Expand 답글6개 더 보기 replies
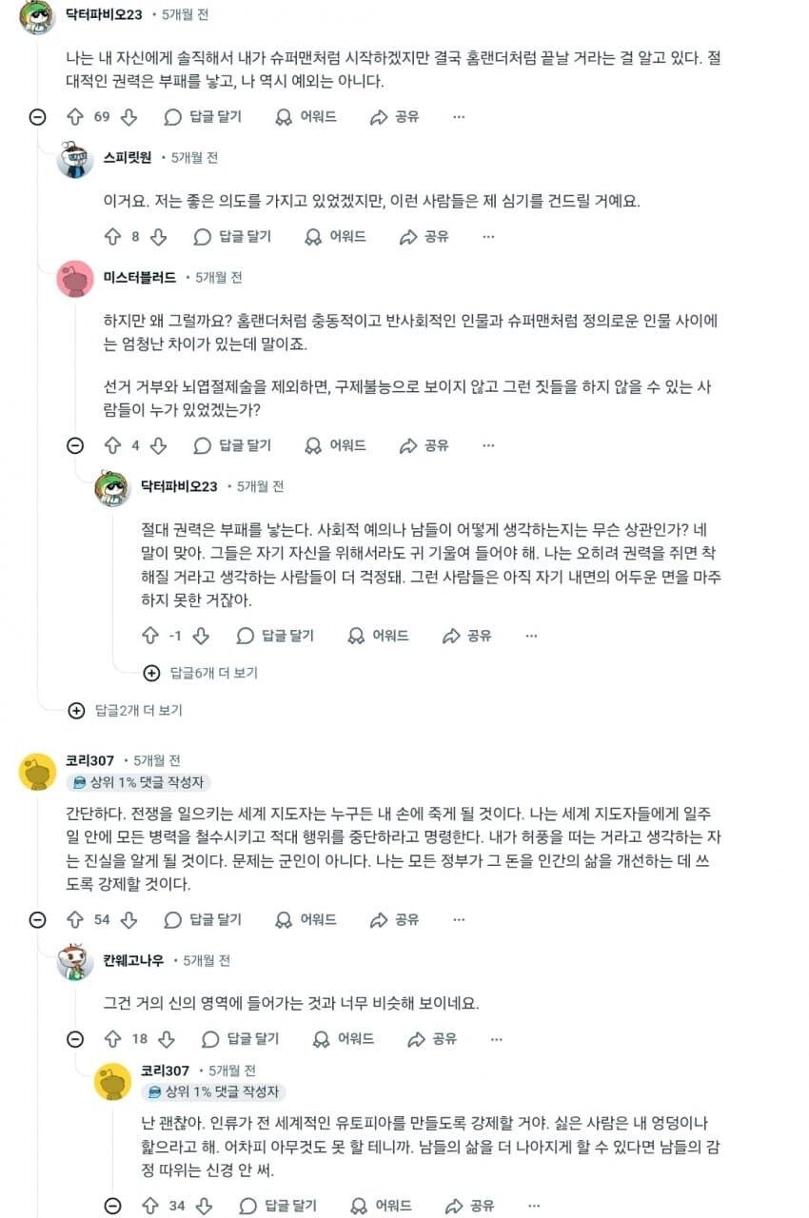The width and height of the screenshot is (809, 1218). [203, 673]
